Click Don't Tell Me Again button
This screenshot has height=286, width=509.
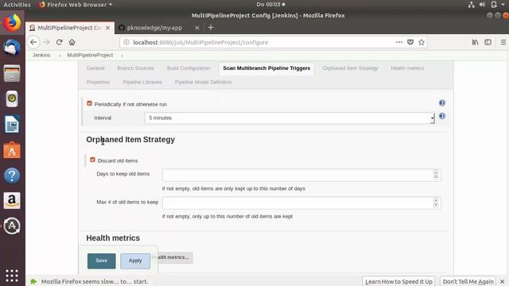468,281
